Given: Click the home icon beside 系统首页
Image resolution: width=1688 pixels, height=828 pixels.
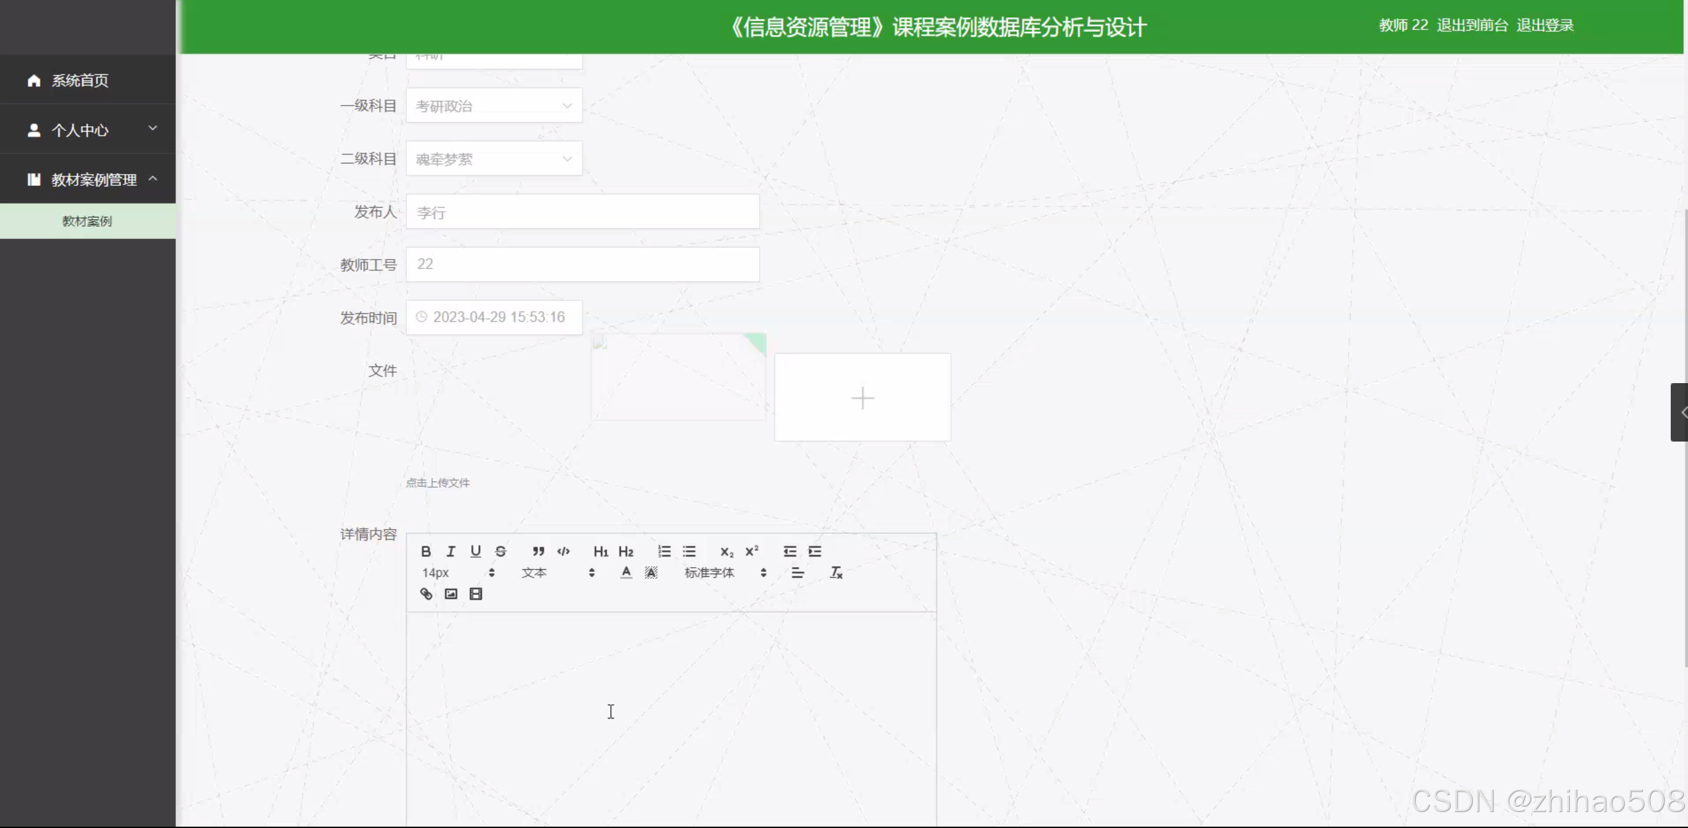Looking at the screenshot, I should click(x=34, y=80).
